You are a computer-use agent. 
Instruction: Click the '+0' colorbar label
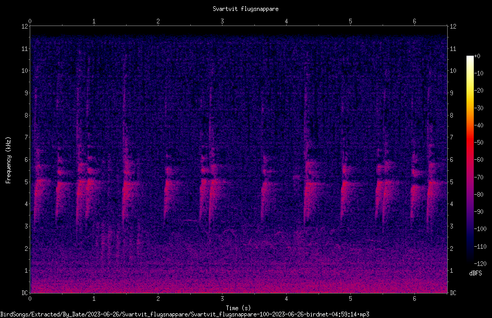pyautogui.click(x=477, y=56)
